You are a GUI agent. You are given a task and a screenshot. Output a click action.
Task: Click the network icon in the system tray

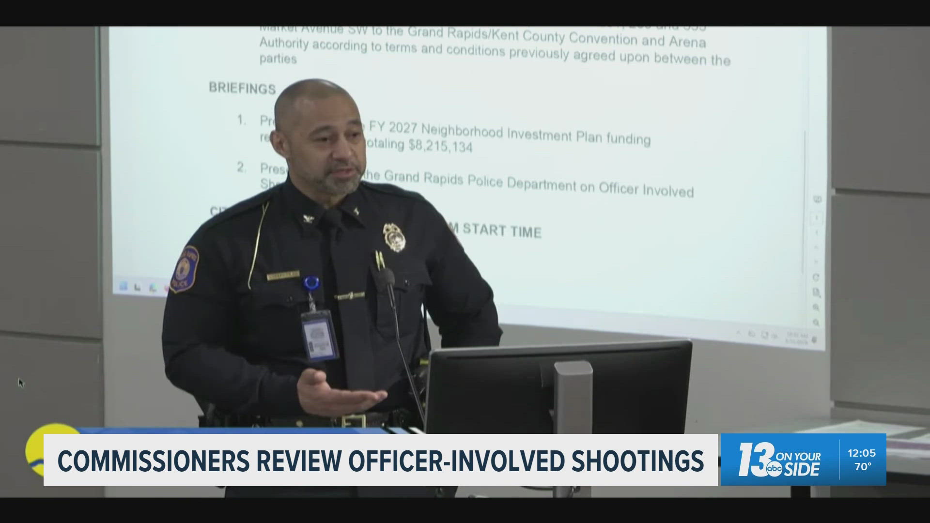coord(752,334)
